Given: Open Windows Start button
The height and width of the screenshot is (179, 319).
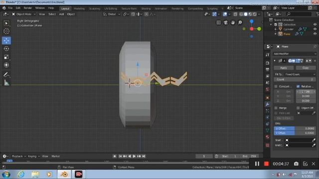Looking at the screenshot, I should point(6,175).
